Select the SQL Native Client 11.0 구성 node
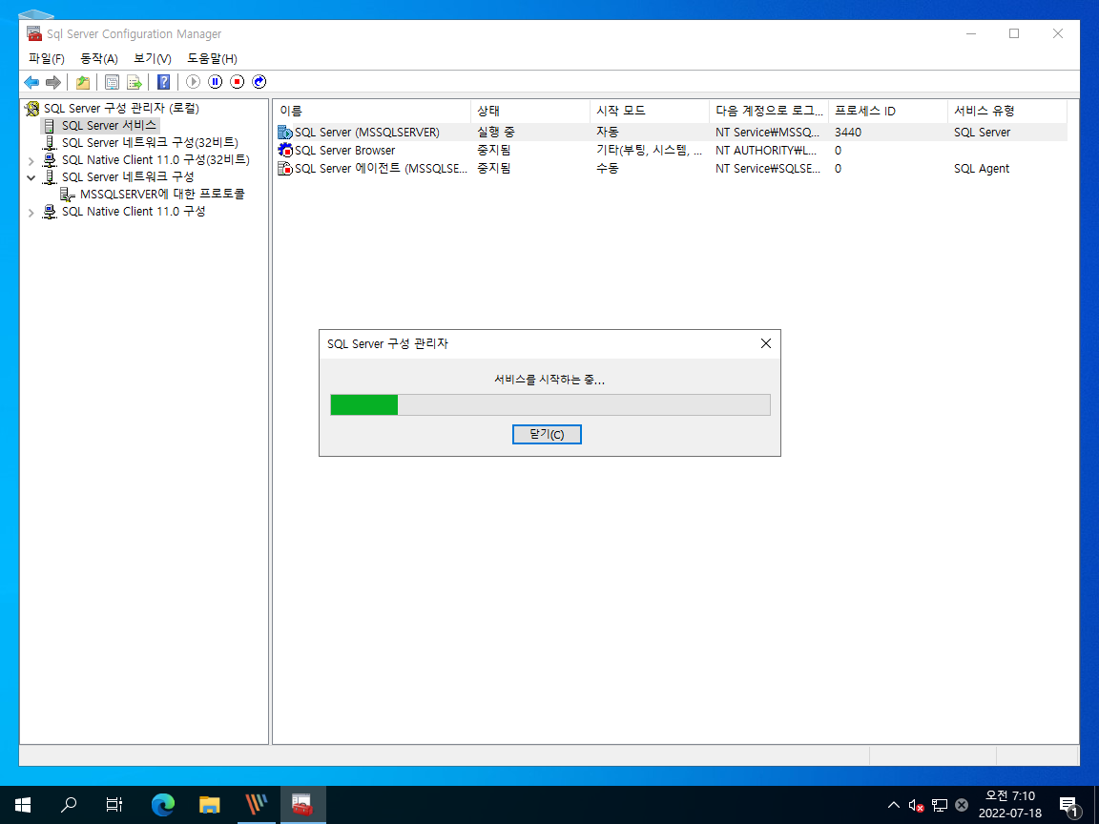The width and height of the screenshot is (1099, 824). click(x=134, y=211)
